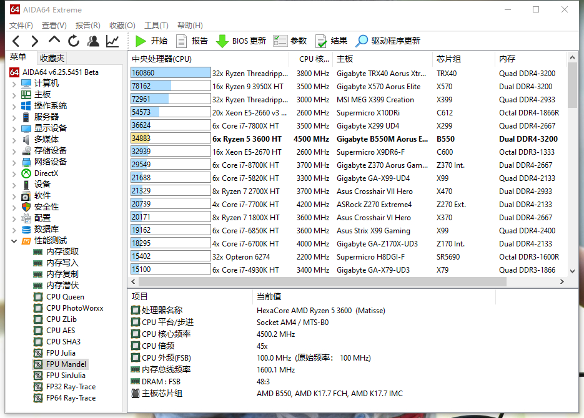Open 帮助(H) menu
The image size is (584, 418).
[x=190, y=26]
